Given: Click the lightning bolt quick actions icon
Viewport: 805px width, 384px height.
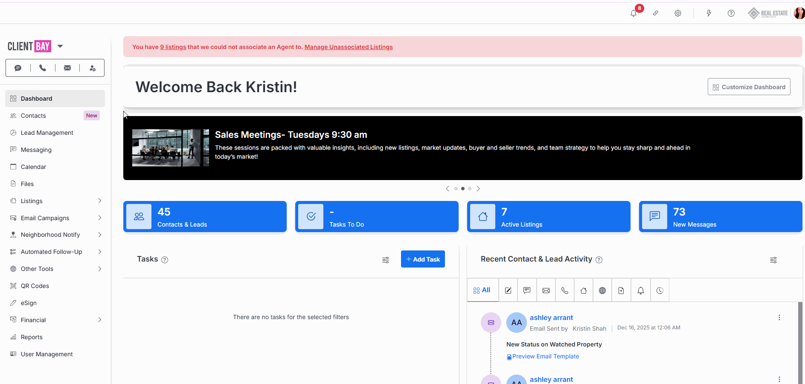Looking at the screenshot, I should point(709,13).
